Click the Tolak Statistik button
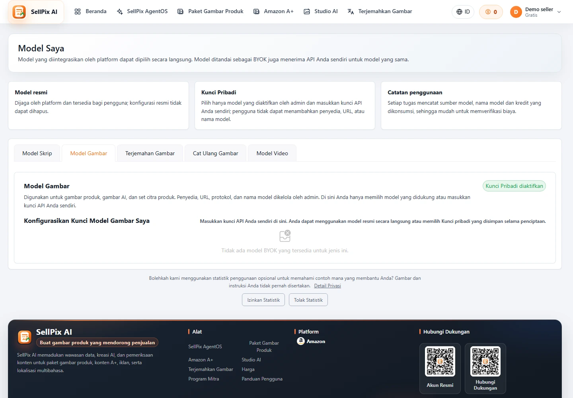This screenshot has width=573, height=398. click(308, 300)
